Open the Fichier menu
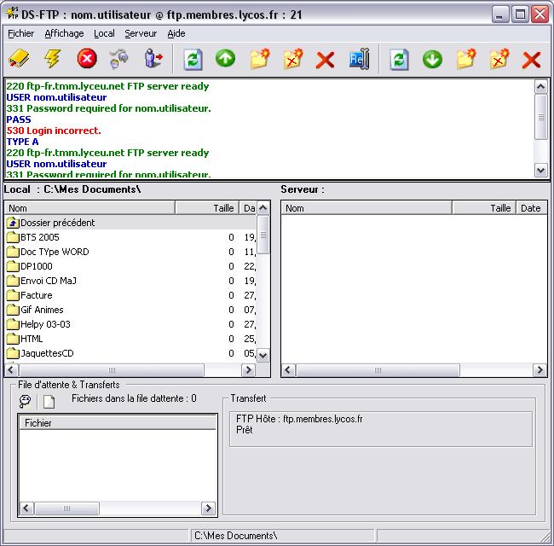This screenshot has width=554, height=546. pos(20,33)
